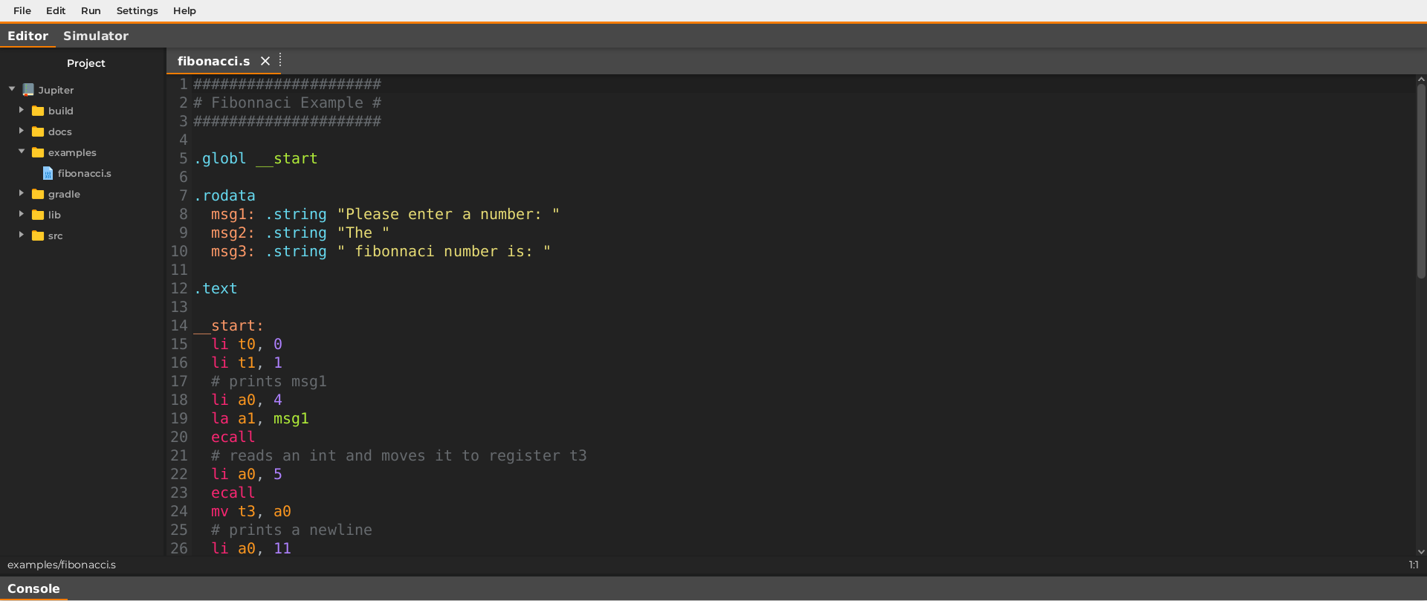Click the 'li a0, 11' instruction
The image size is (1427, 601).
(x=251, y=548)
